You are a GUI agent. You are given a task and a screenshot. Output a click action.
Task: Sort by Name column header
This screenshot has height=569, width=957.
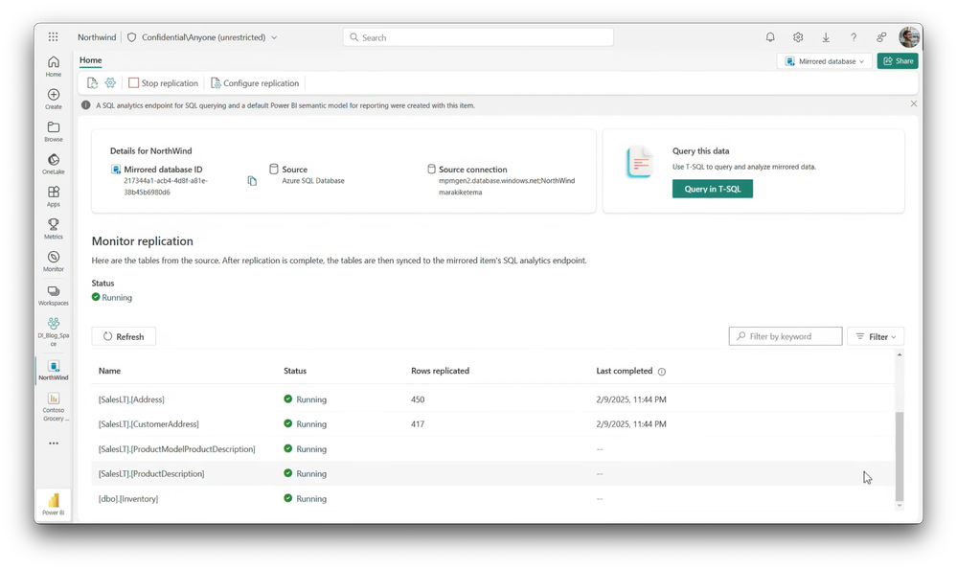tap(110, 371)
